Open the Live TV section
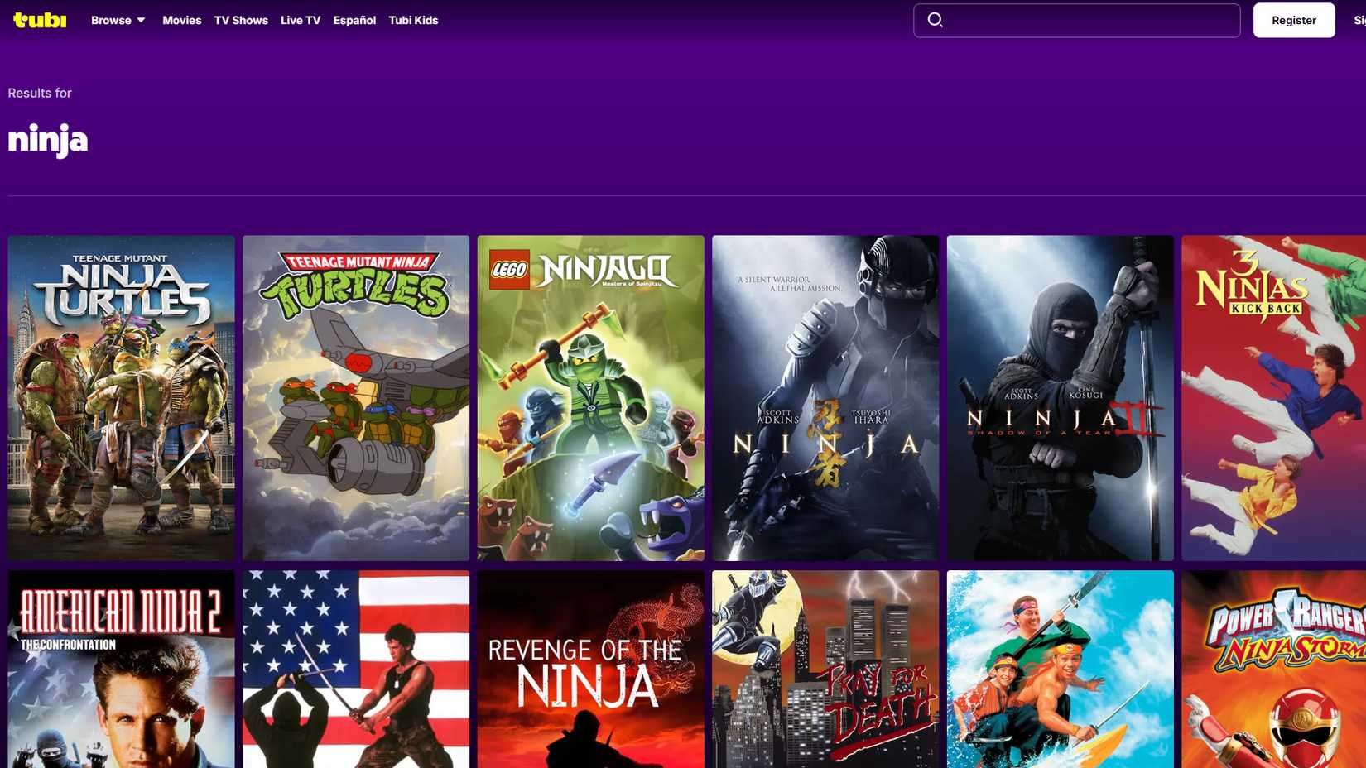1366x768 pixels. 300,20
